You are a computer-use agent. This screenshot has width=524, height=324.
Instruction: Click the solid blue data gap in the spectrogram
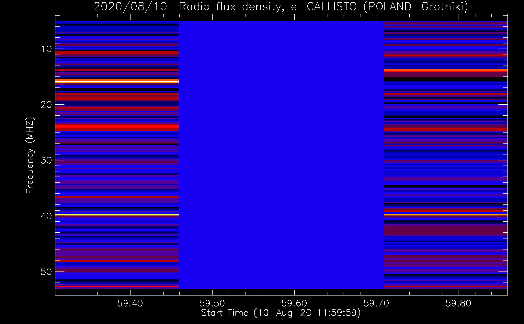click(x=281, y=155)
